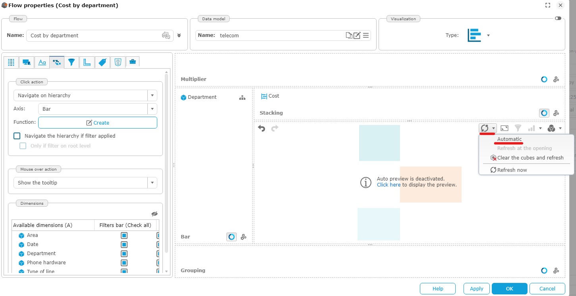Toggle the Visualization switch at top right
The width and height of the screenshot is (576, 296).
(x=558, y=18)
